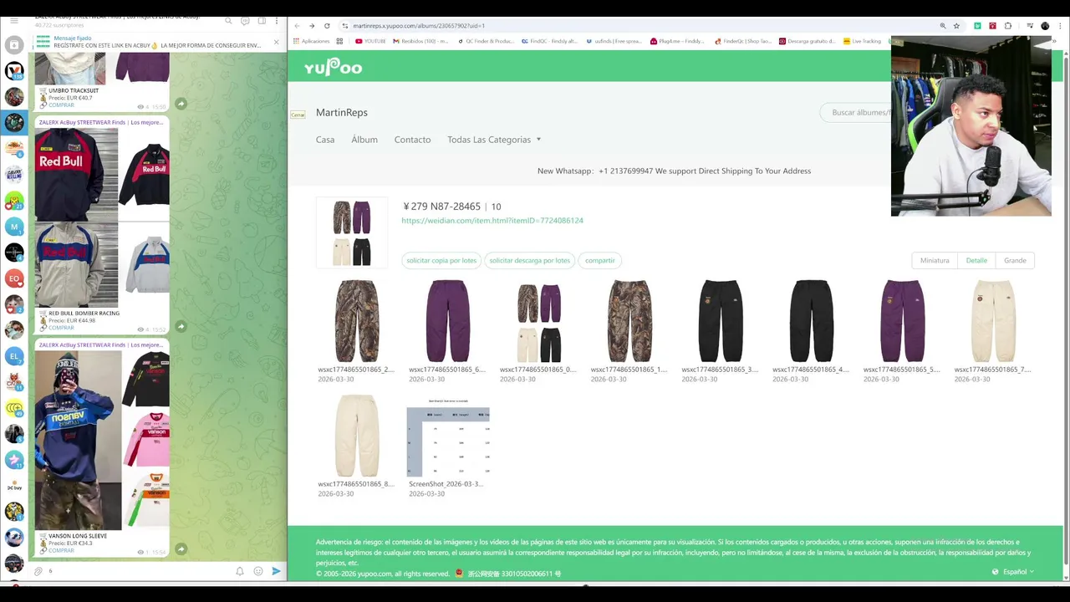This screenshot has height=602, width=1070.
Task: Open the Telegram channel comments icon
Action: point(245,21)
